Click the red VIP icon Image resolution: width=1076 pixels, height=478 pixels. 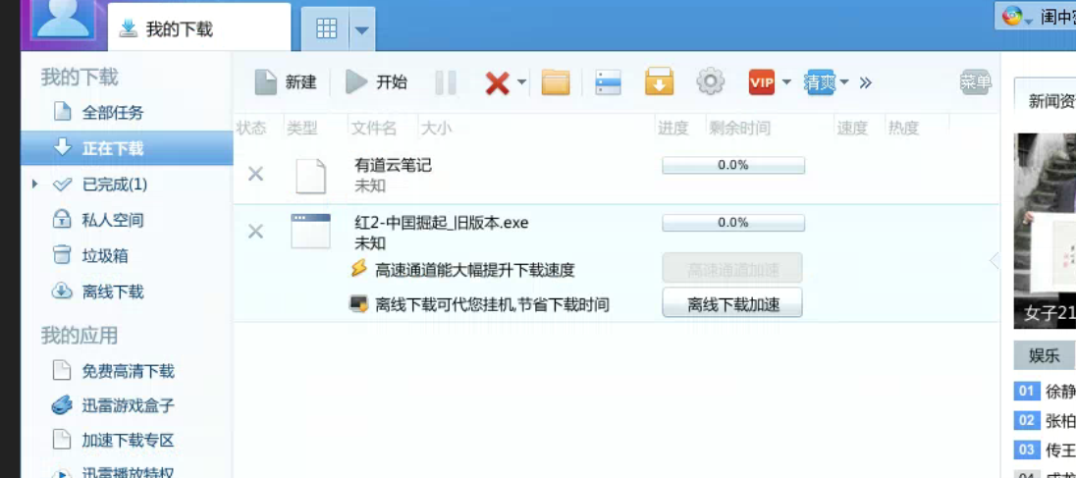[x=762, y=83]
